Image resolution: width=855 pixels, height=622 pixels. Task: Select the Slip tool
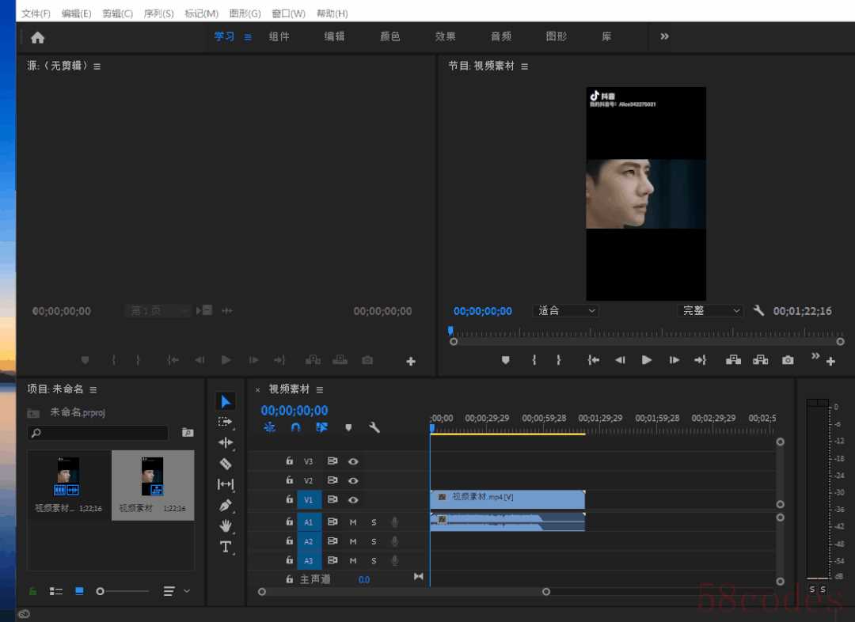point(225,484)
